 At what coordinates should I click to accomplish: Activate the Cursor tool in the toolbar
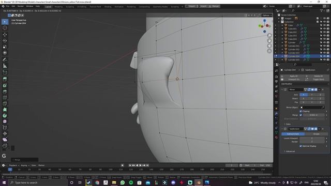(5, 28)
